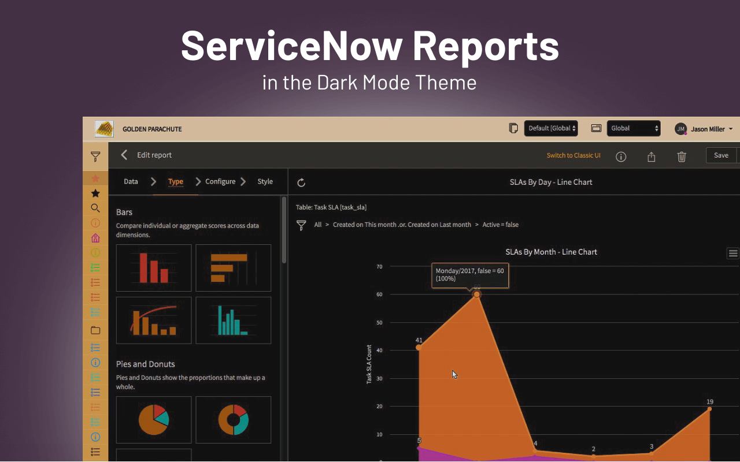The width and height of the screenshot is (740, 462).
Task: Click the purple data point labeled 5
Action: [419, 448]
